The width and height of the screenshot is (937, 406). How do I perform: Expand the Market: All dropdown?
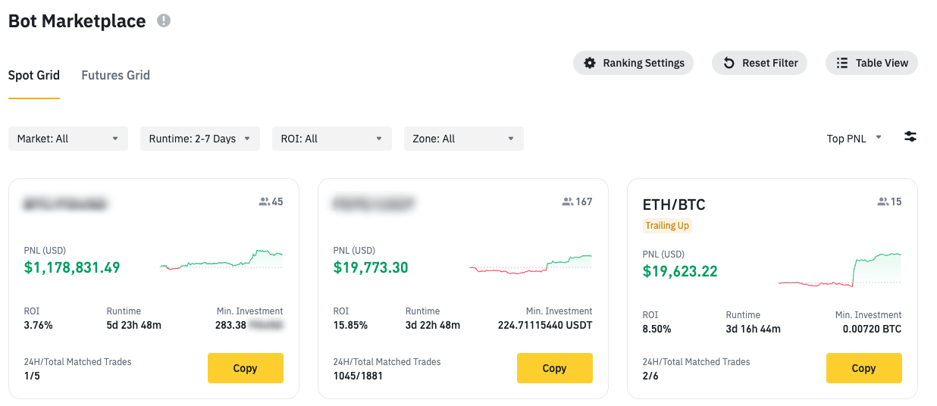coord(68,139)
